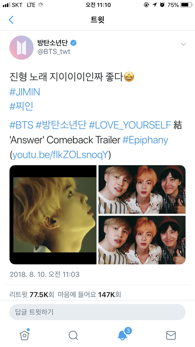This screenshot has width=195, height=347.
Task: Go back using the blue chevron
Action: 11,20
